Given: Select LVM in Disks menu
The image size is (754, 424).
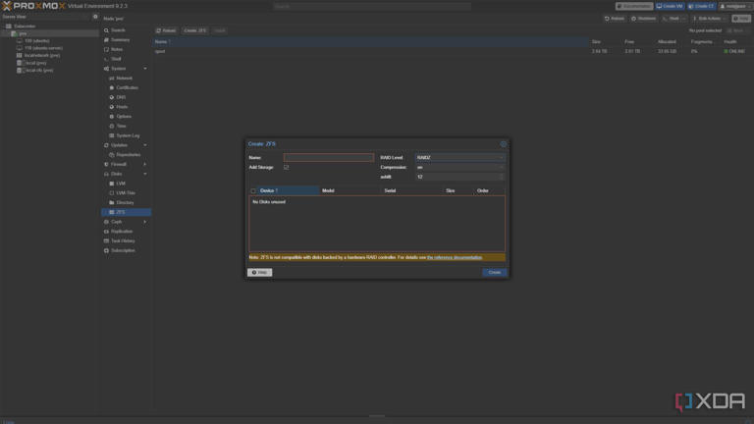Looking at the screenshot, I should pos(121,184).
